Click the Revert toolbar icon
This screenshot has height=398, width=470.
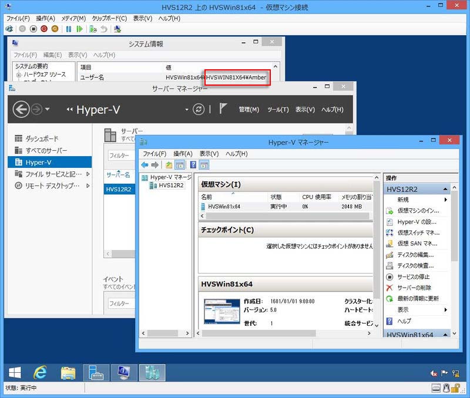[x=104, y=29]
